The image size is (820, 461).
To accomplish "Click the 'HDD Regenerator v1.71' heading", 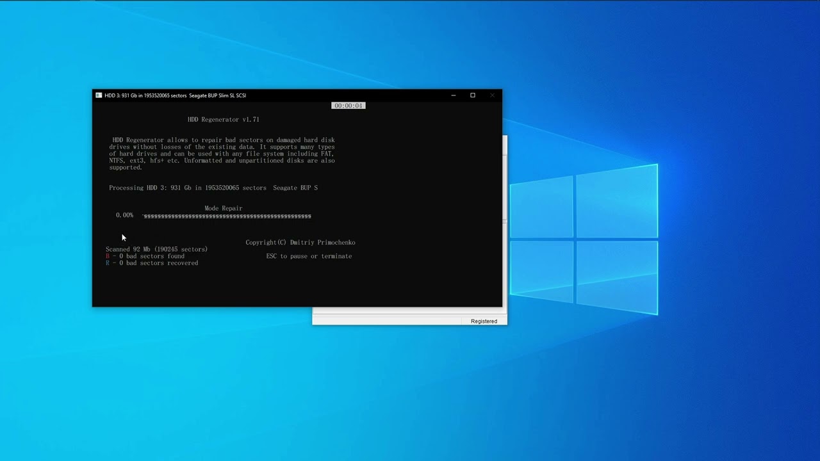I will click(x=224, y=120).
